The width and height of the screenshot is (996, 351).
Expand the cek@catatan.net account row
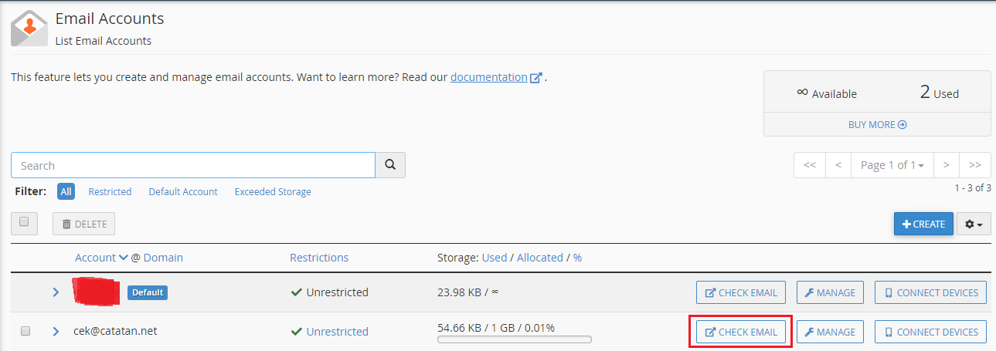pyautogui.click(x=56, y=332)
